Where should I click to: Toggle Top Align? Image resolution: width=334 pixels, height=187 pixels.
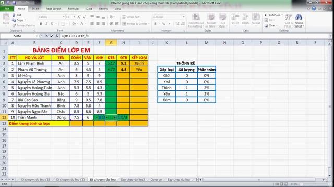(92, 17)
